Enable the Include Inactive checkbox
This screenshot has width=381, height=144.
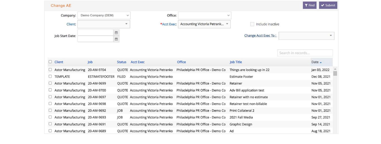pyautogui.click(x=252, y=24)
